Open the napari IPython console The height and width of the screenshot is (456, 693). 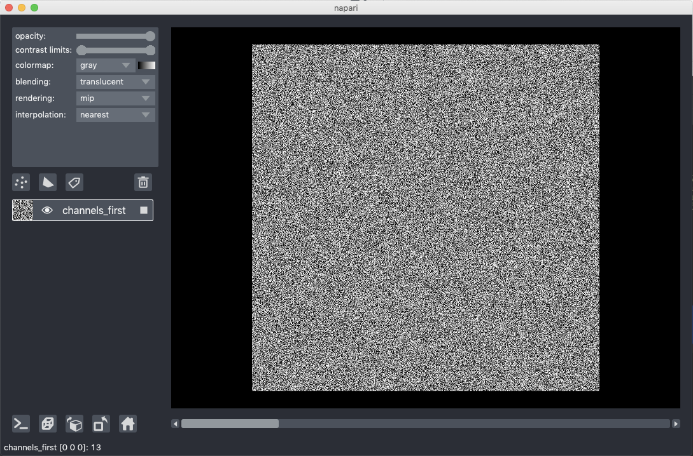tap(20, 424)
